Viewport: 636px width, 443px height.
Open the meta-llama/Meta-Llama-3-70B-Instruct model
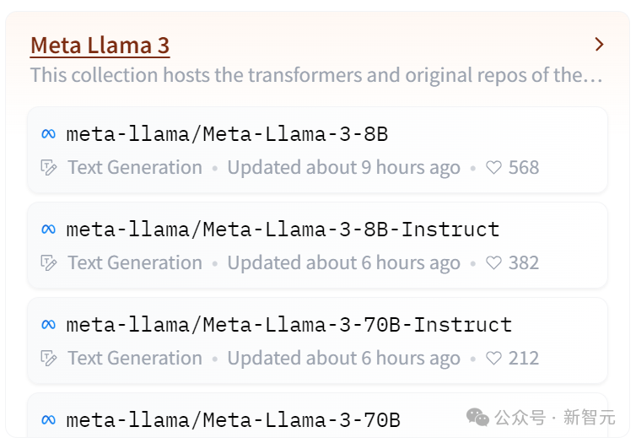point(288,325)
